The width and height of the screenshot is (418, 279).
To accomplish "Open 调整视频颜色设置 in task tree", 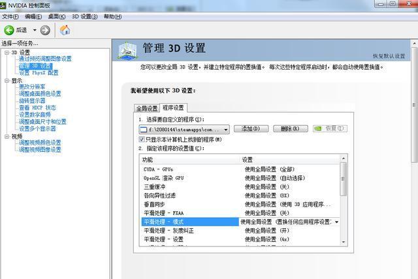I will (x=40, y=143).
